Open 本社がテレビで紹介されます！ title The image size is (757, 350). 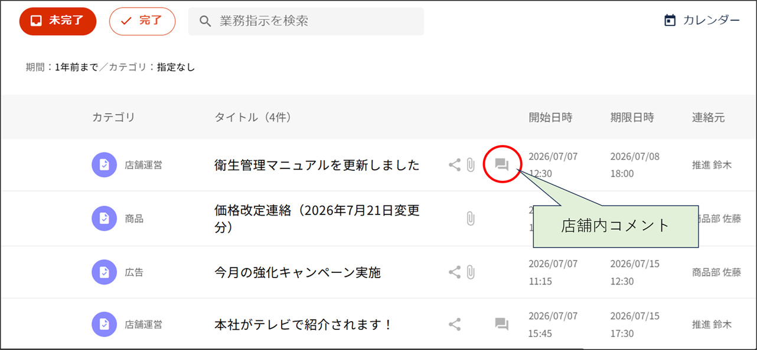click(x=304, y=325)
